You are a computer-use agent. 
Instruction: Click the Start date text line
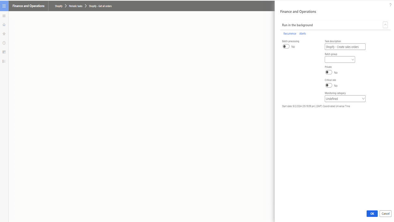[x=316, y=106]
